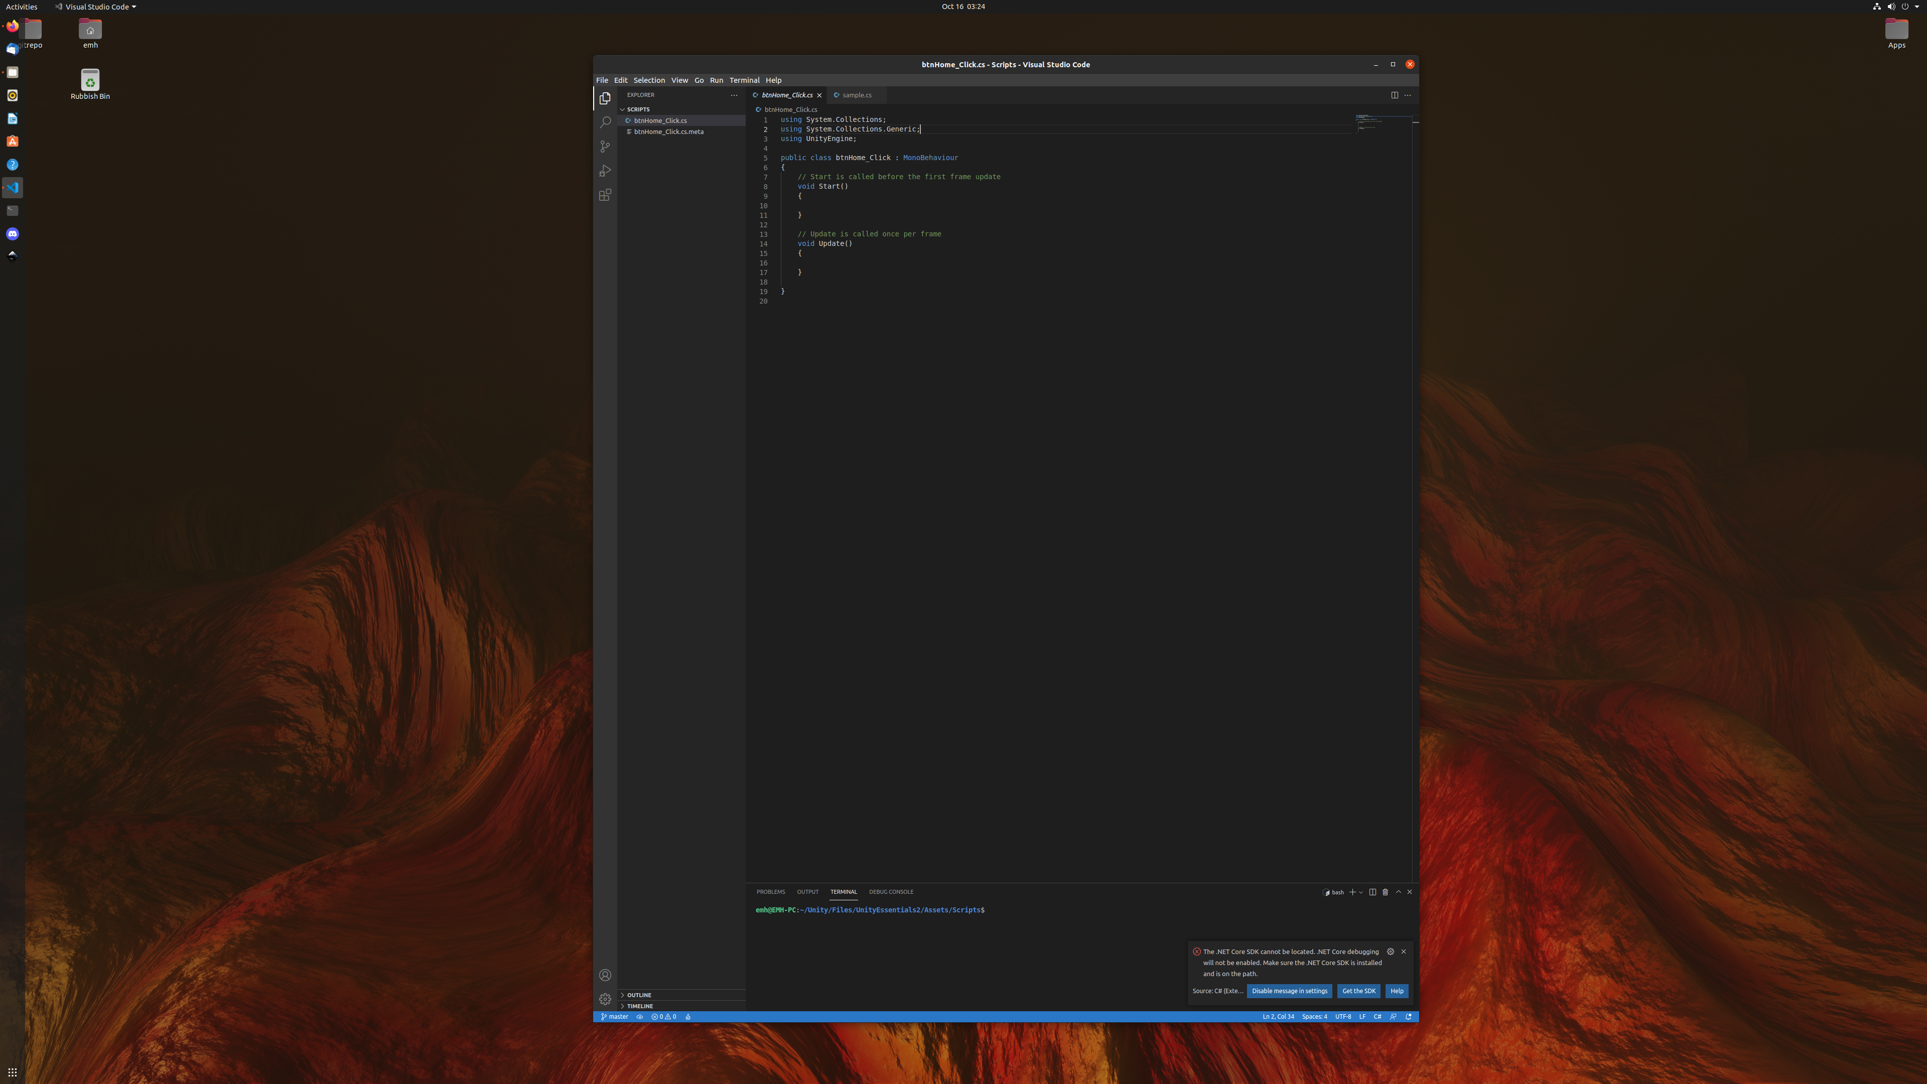Click the Get the SDK button

click(1358, 991)
